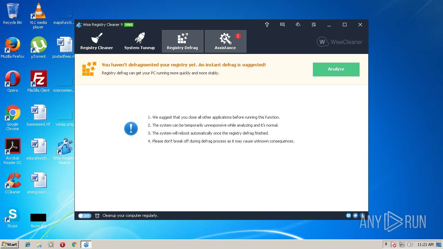Open the Start menu
Viewport: 443px width, 249px height.
pos(9,245)
